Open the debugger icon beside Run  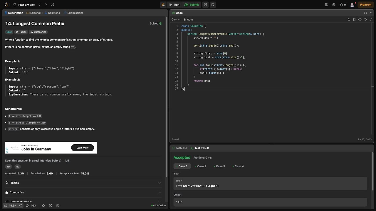tap(163, 5)
